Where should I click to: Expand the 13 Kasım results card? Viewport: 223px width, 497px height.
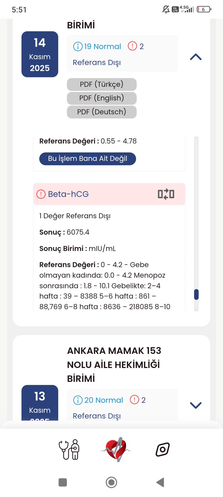click(196, 405)
